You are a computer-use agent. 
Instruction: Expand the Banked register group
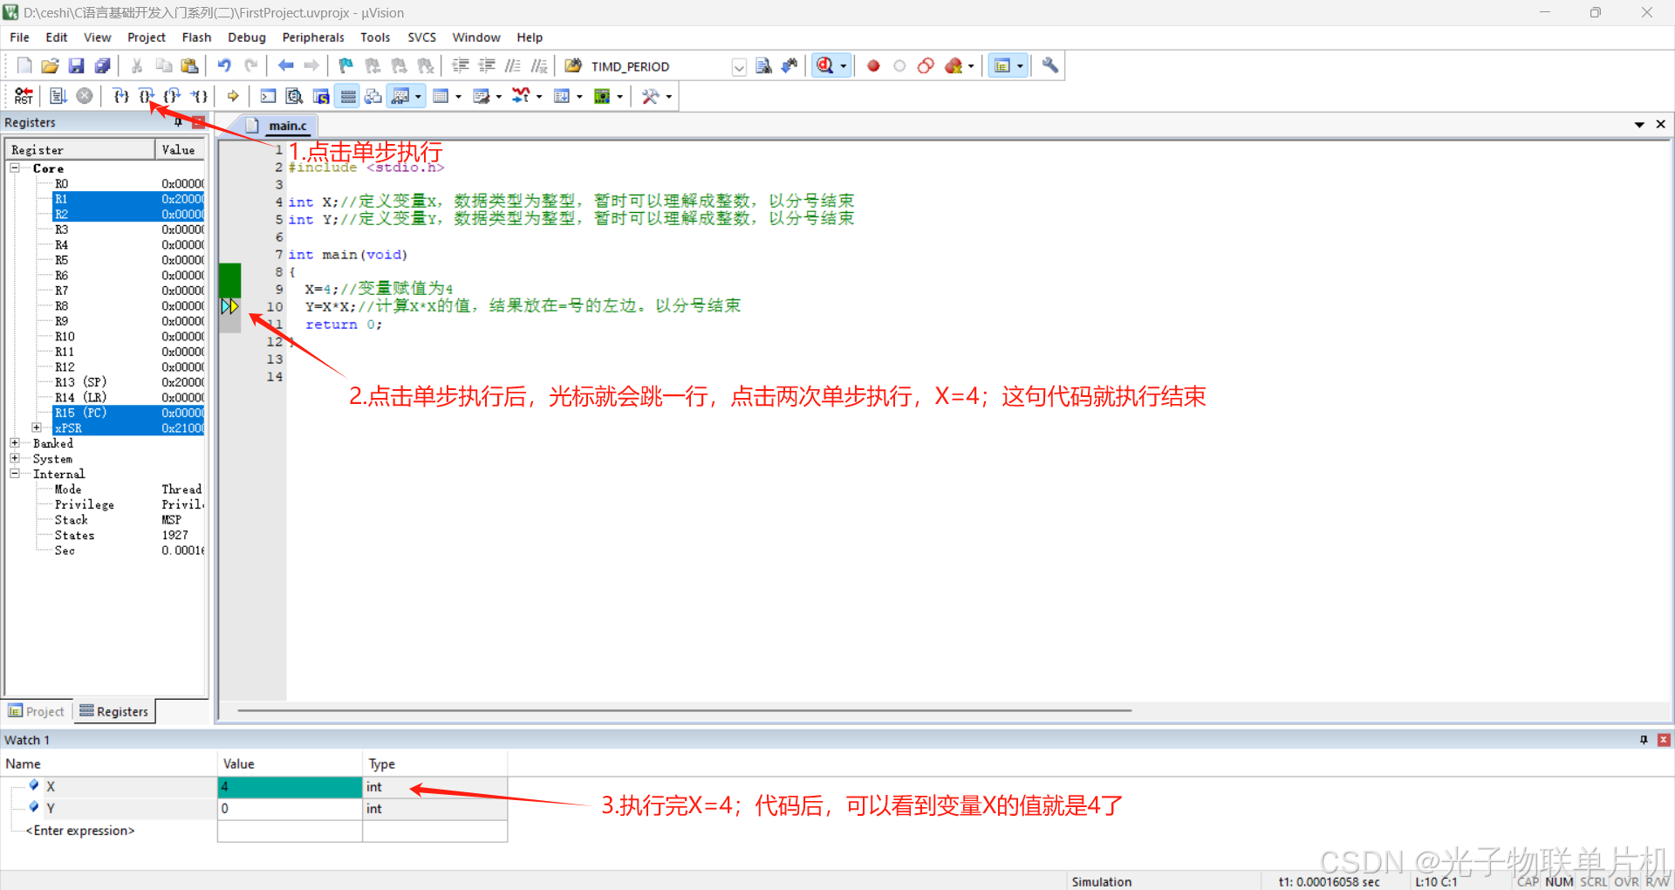[15, 443]
